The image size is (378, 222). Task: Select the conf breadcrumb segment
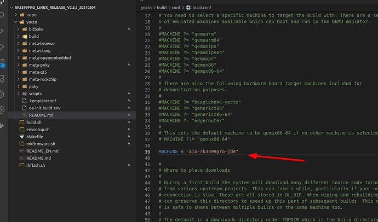point(176,8)
